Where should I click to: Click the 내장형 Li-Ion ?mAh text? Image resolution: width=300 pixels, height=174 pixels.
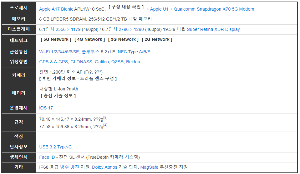pos(59,89)
